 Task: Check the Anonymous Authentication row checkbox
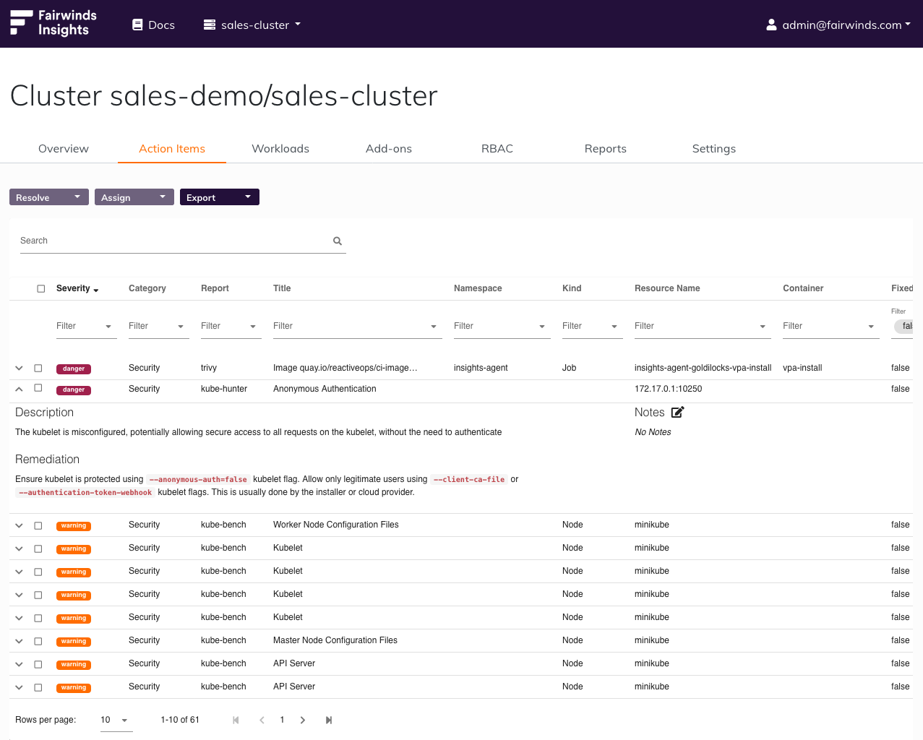[x=38, y=388]
